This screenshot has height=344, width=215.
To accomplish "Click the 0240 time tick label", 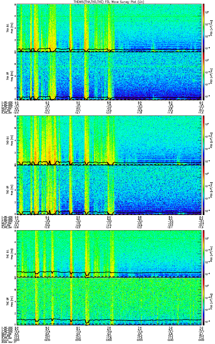I will coord(78,340).
